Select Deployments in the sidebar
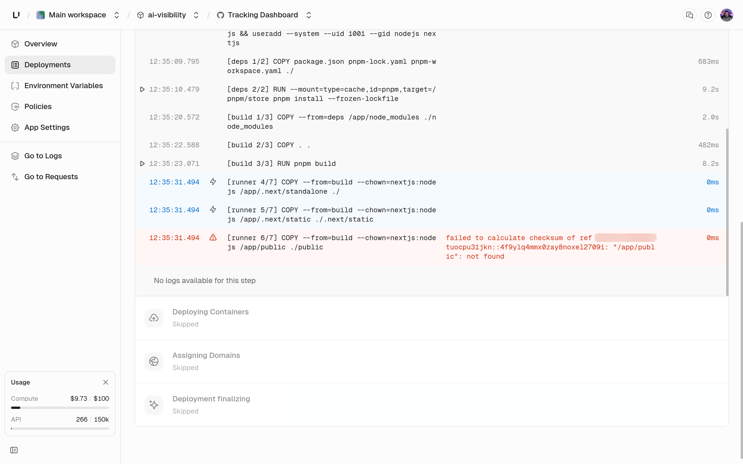743x464 pixels. point(60,65)
